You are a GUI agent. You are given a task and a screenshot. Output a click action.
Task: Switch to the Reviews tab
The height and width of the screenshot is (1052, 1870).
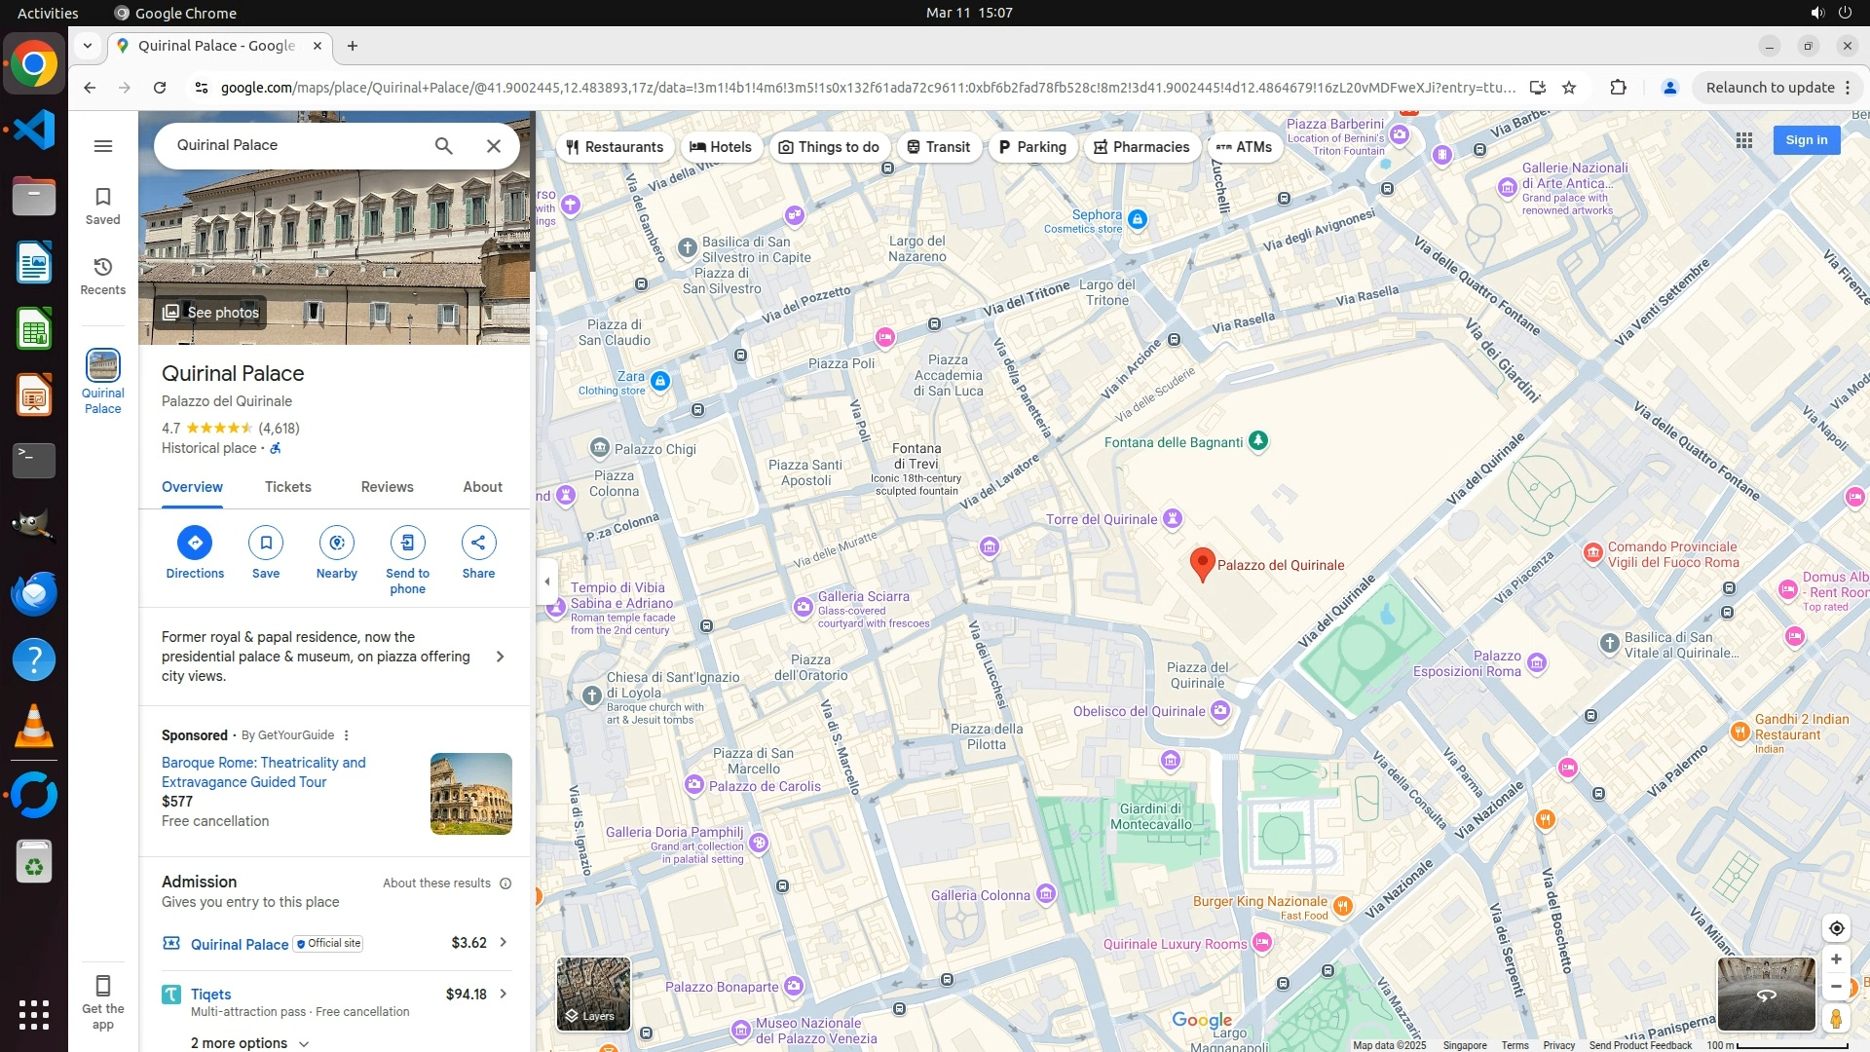pyautogui.click(x=387, y=487)
